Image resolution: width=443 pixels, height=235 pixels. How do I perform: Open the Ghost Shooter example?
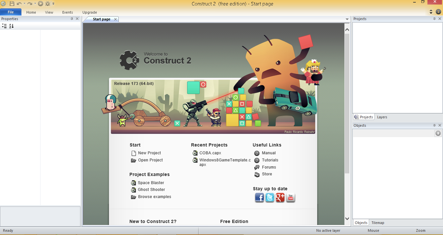click(x=151, y=190)
